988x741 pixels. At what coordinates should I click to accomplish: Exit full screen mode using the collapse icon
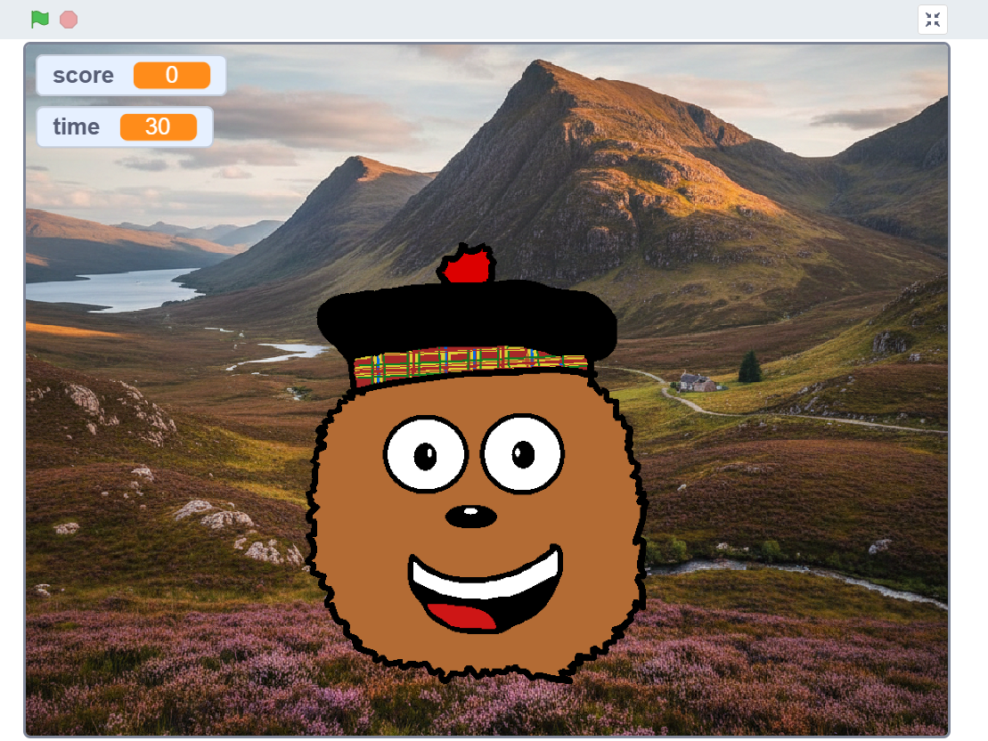click(932, 20)
